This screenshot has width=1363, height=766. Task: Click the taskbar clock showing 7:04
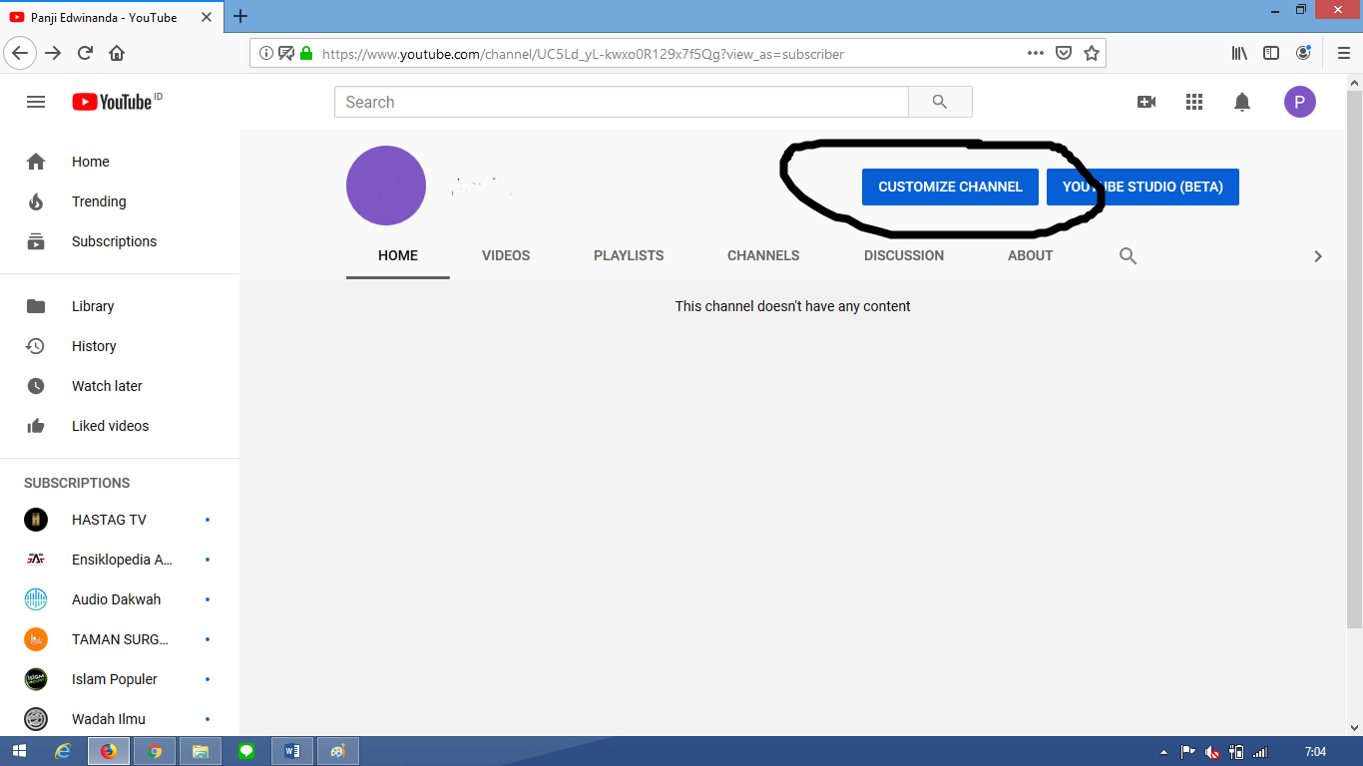click(x=1315, y=752)
